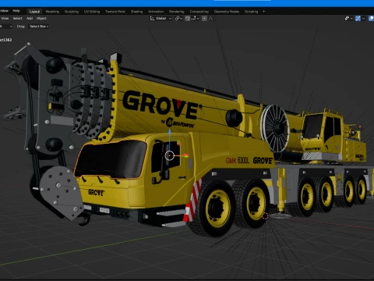Click the Drag label in tool settings
The height and width of the screenshot is (281, 374).
click(21, 27)
